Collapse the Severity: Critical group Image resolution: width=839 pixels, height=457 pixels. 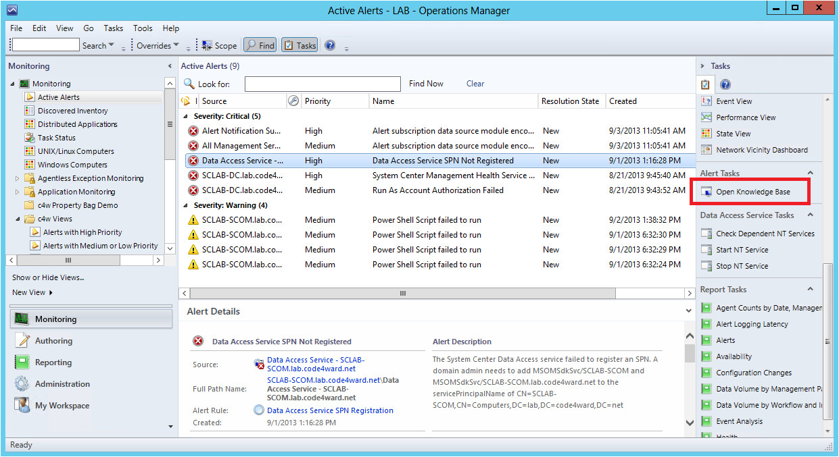tap(187, 116)
